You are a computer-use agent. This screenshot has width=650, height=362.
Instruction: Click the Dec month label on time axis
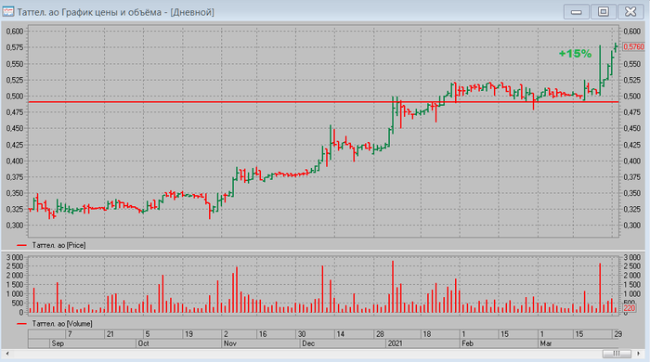point(308,343)
